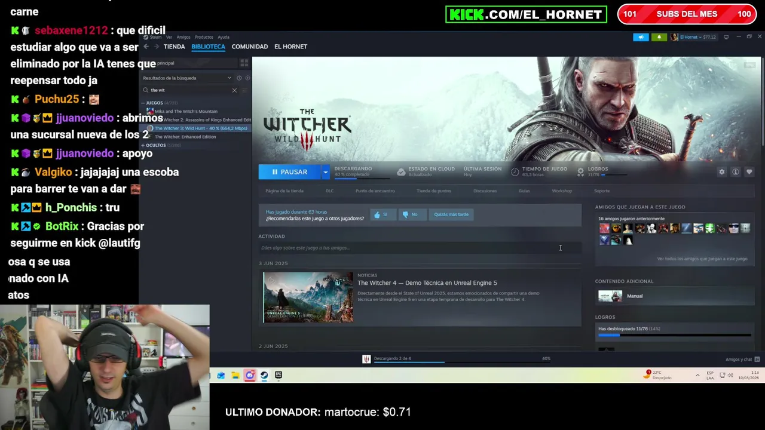Go forward with the Steam forward arrow
The height and width of the screenshot is (430, 765).
157,47
